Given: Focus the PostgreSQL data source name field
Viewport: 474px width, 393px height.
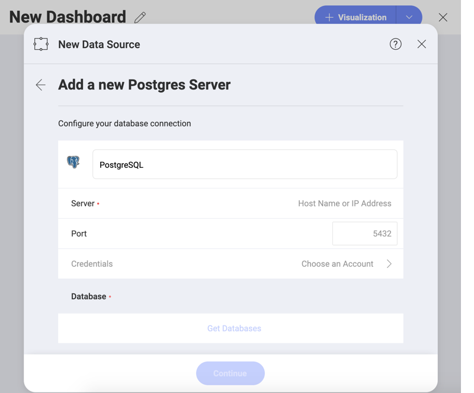Looking at the screenshot, I should pos(244,164).
